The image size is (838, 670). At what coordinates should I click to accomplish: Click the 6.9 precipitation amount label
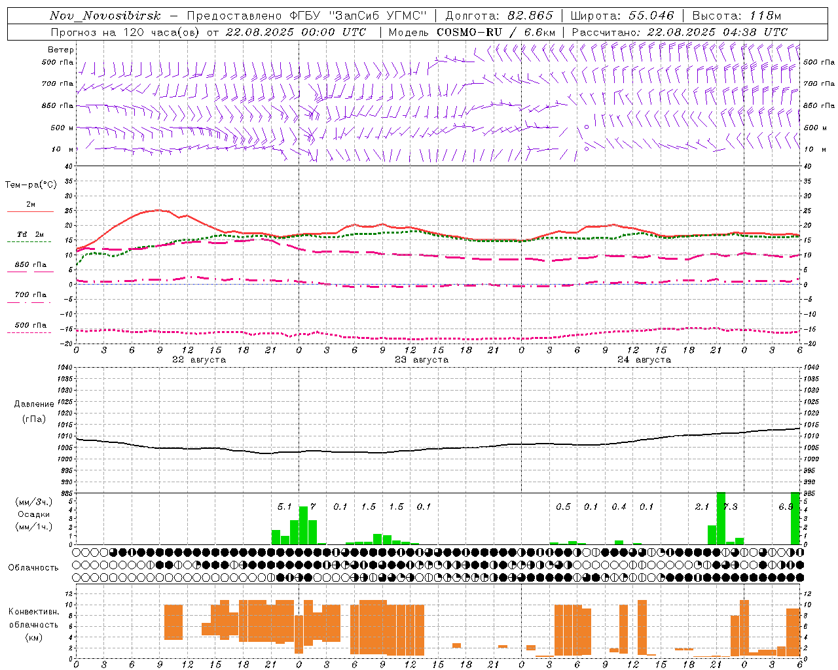coord(786,506)
